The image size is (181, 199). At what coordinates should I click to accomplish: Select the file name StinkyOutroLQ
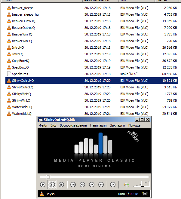point(23,87)
